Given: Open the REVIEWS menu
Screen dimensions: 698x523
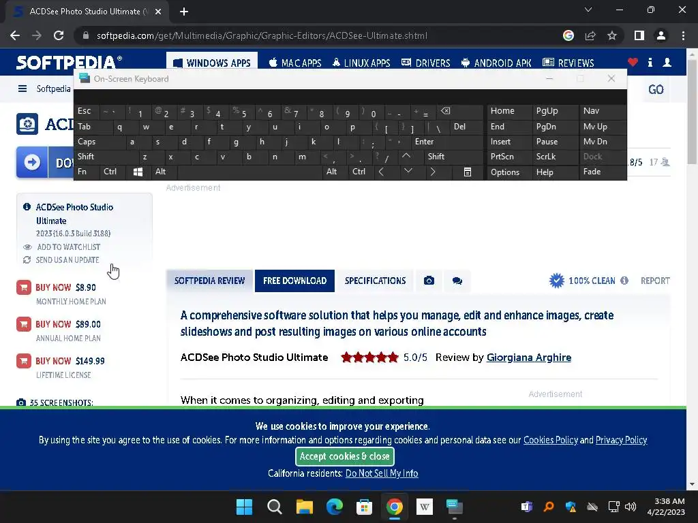Looking at the screenshot, I should [568, 63].
